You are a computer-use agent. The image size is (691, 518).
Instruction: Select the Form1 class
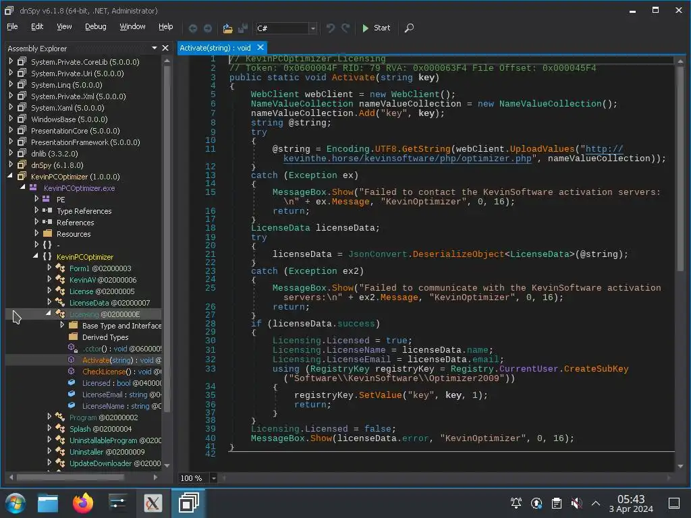(100, 268)
